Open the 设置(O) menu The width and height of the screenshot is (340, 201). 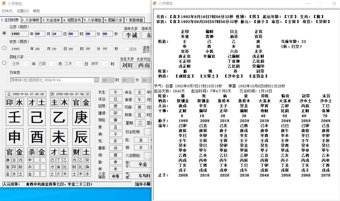pyautogui.click(x=22, y=11)
